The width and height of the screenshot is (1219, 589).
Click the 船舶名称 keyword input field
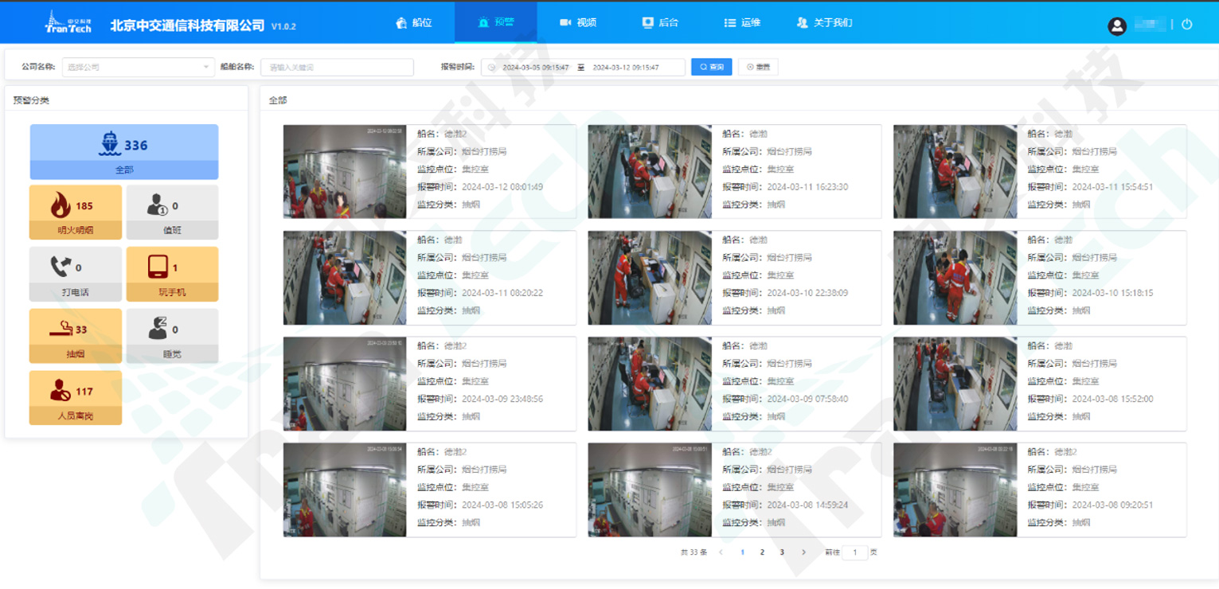click(x=337, y=68)
